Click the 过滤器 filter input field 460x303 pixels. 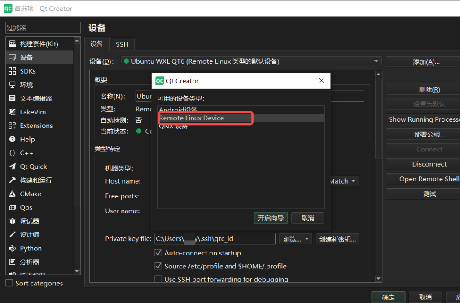click(43, 28)
